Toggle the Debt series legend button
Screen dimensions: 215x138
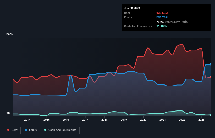click(13, 130)
